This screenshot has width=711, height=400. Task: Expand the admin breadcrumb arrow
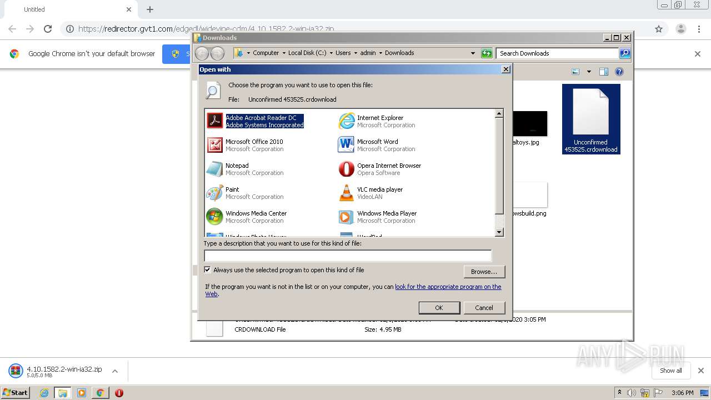[x=380, y=53]
